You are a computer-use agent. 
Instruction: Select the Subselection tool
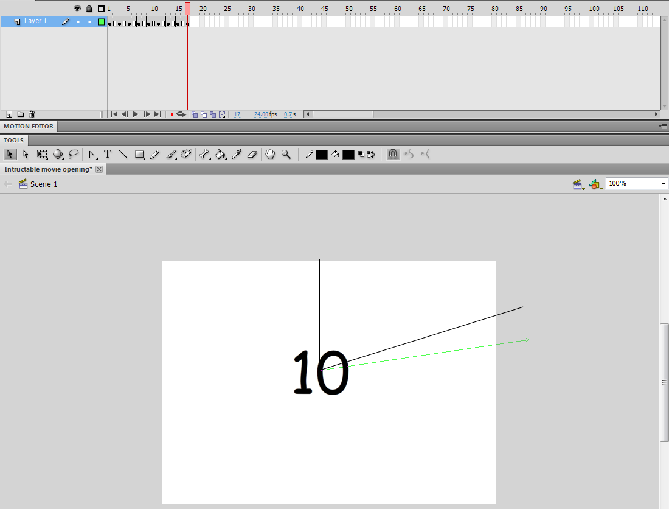coord(26,154)
